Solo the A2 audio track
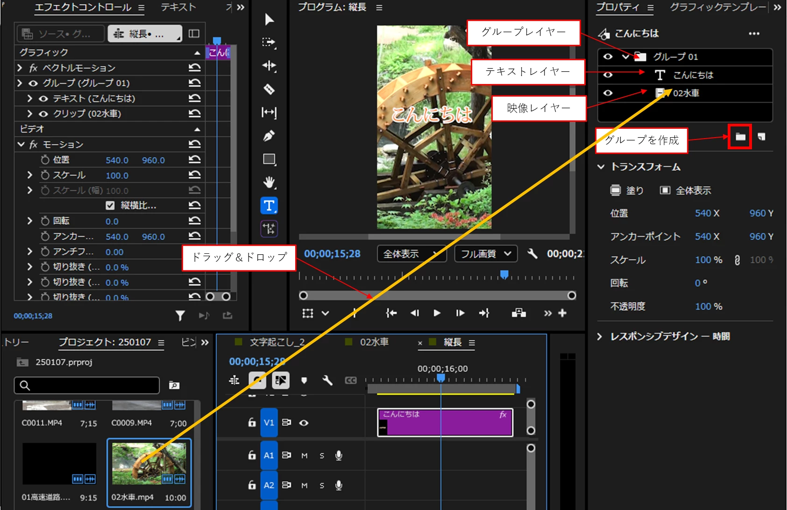 pos(322,485)
